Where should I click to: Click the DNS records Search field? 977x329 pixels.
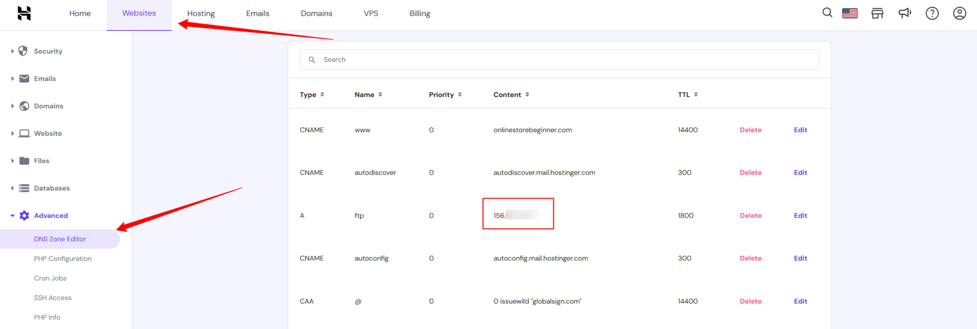(559, 60)
